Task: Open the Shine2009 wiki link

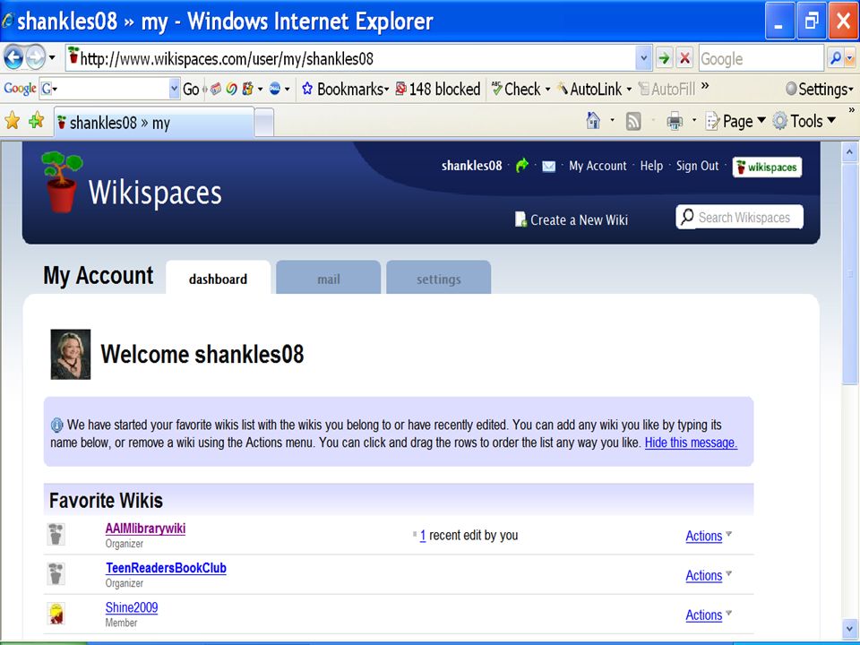Action: point(132,607)
